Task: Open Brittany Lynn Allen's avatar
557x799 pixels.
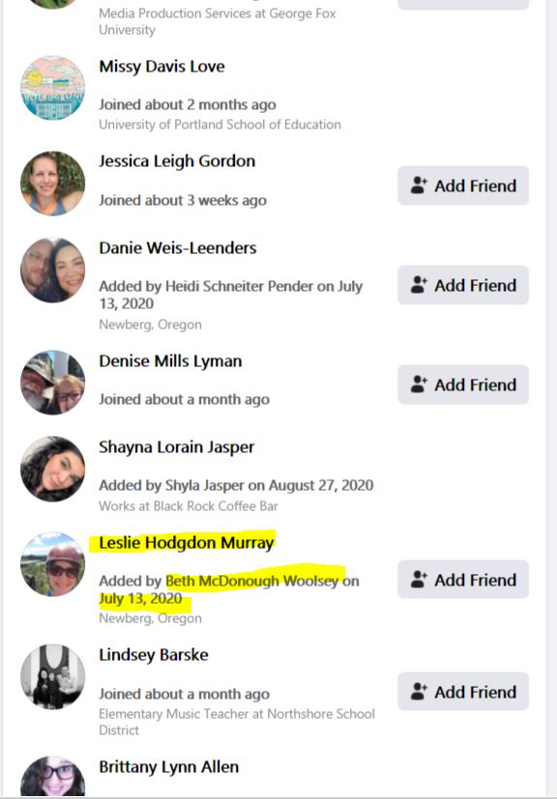Action: (52, 777)
